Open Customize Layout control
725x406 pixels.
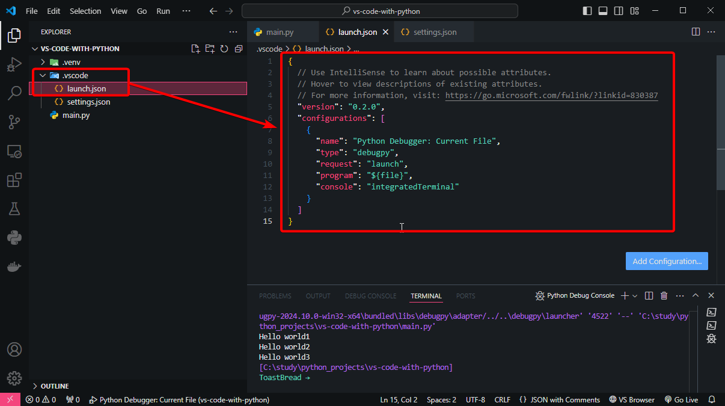pyautogui.click(x=634, y=11)
